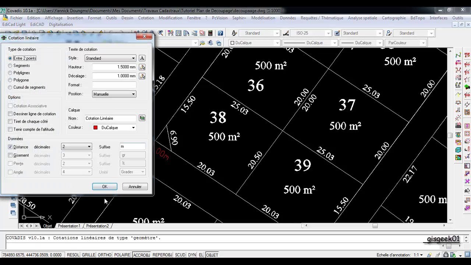The width and height of the screenshot is (471, 265).
Task: Click the leftmost layer stack icon beside the layer dropdown
Action: [x=202, y=43]
